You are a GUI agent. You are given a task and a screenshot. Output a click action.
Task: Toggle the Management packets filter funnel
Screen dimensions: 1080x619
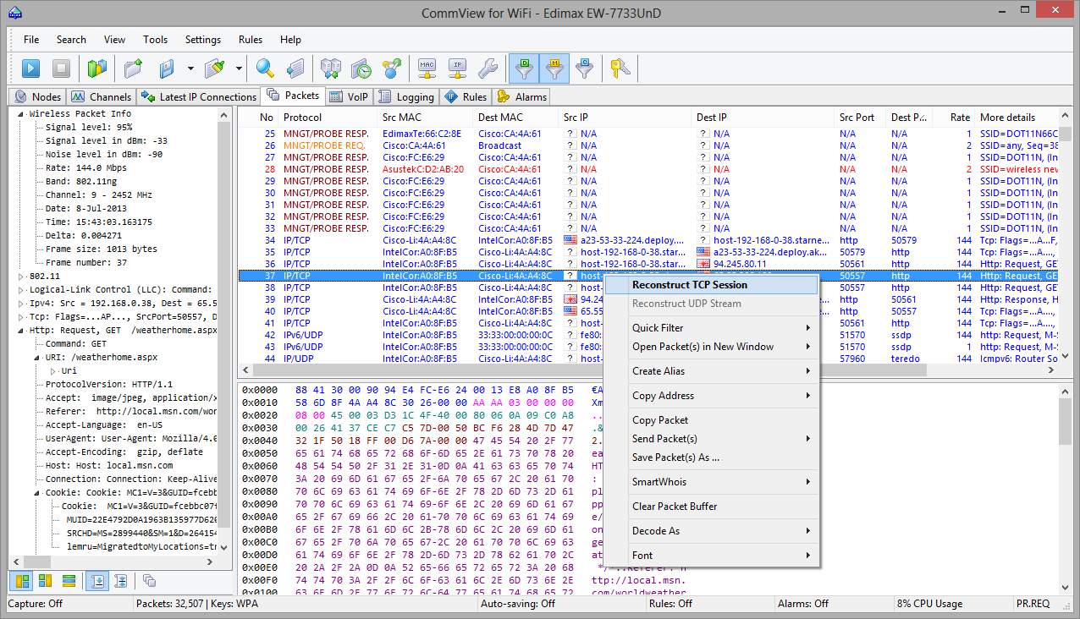554,68
